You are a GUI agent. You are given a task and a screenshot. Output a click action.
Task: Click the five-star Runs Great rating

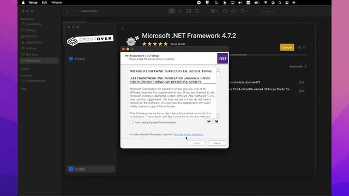(x=155, y=44)
